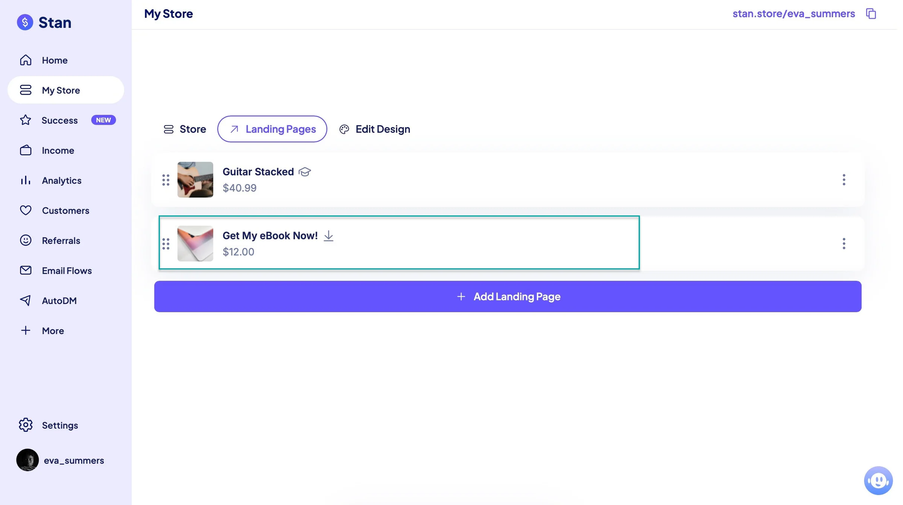
Task: Click the download icon beside eBook title
Action: coord(328,236)
